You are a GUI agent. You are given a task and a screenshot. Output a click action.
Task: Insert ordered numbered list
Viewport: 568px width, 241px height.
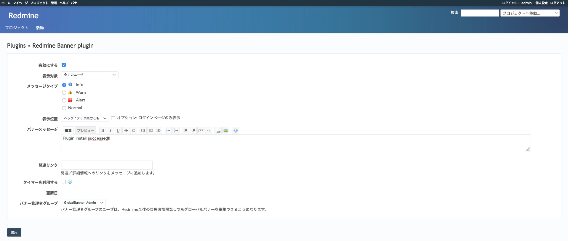[176, 130]
